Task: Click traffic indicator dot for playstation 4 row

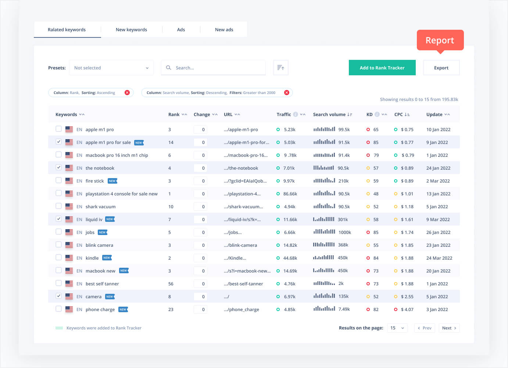Action: point(278,194)
